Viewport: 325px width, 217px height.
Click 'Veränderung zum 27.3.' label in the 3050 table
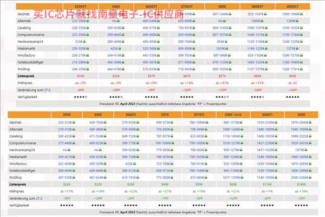point(26,199)
